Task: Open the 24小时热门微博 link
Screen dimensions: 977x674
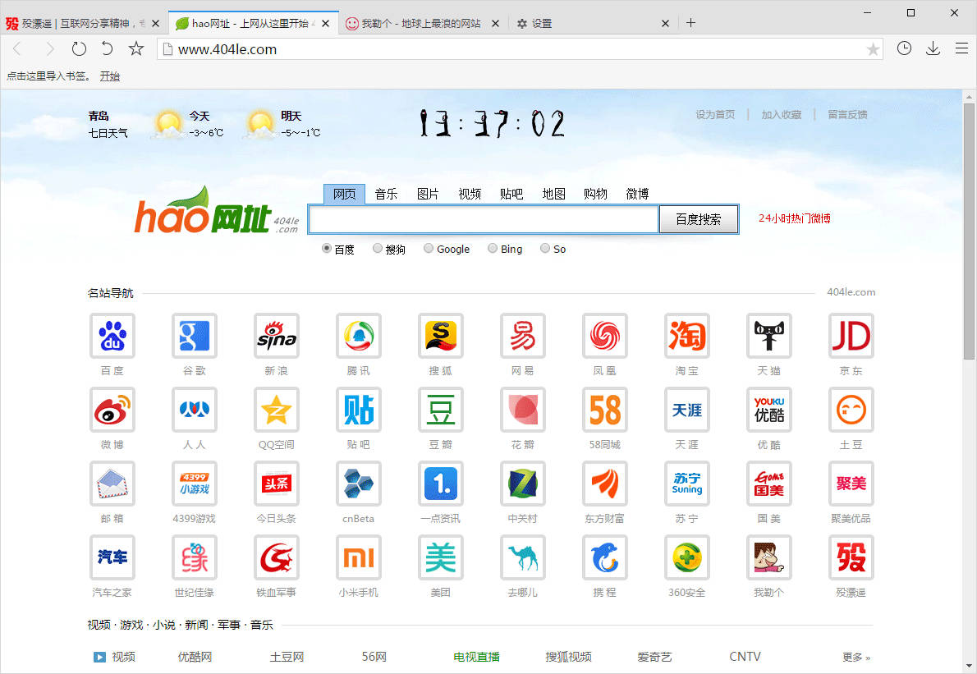Action: tap(795, 218)
